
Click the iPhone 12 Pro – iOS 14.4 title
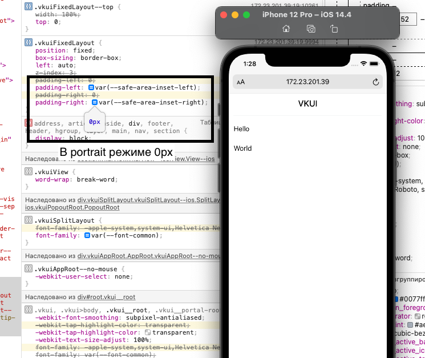click(x=306, y=15)
